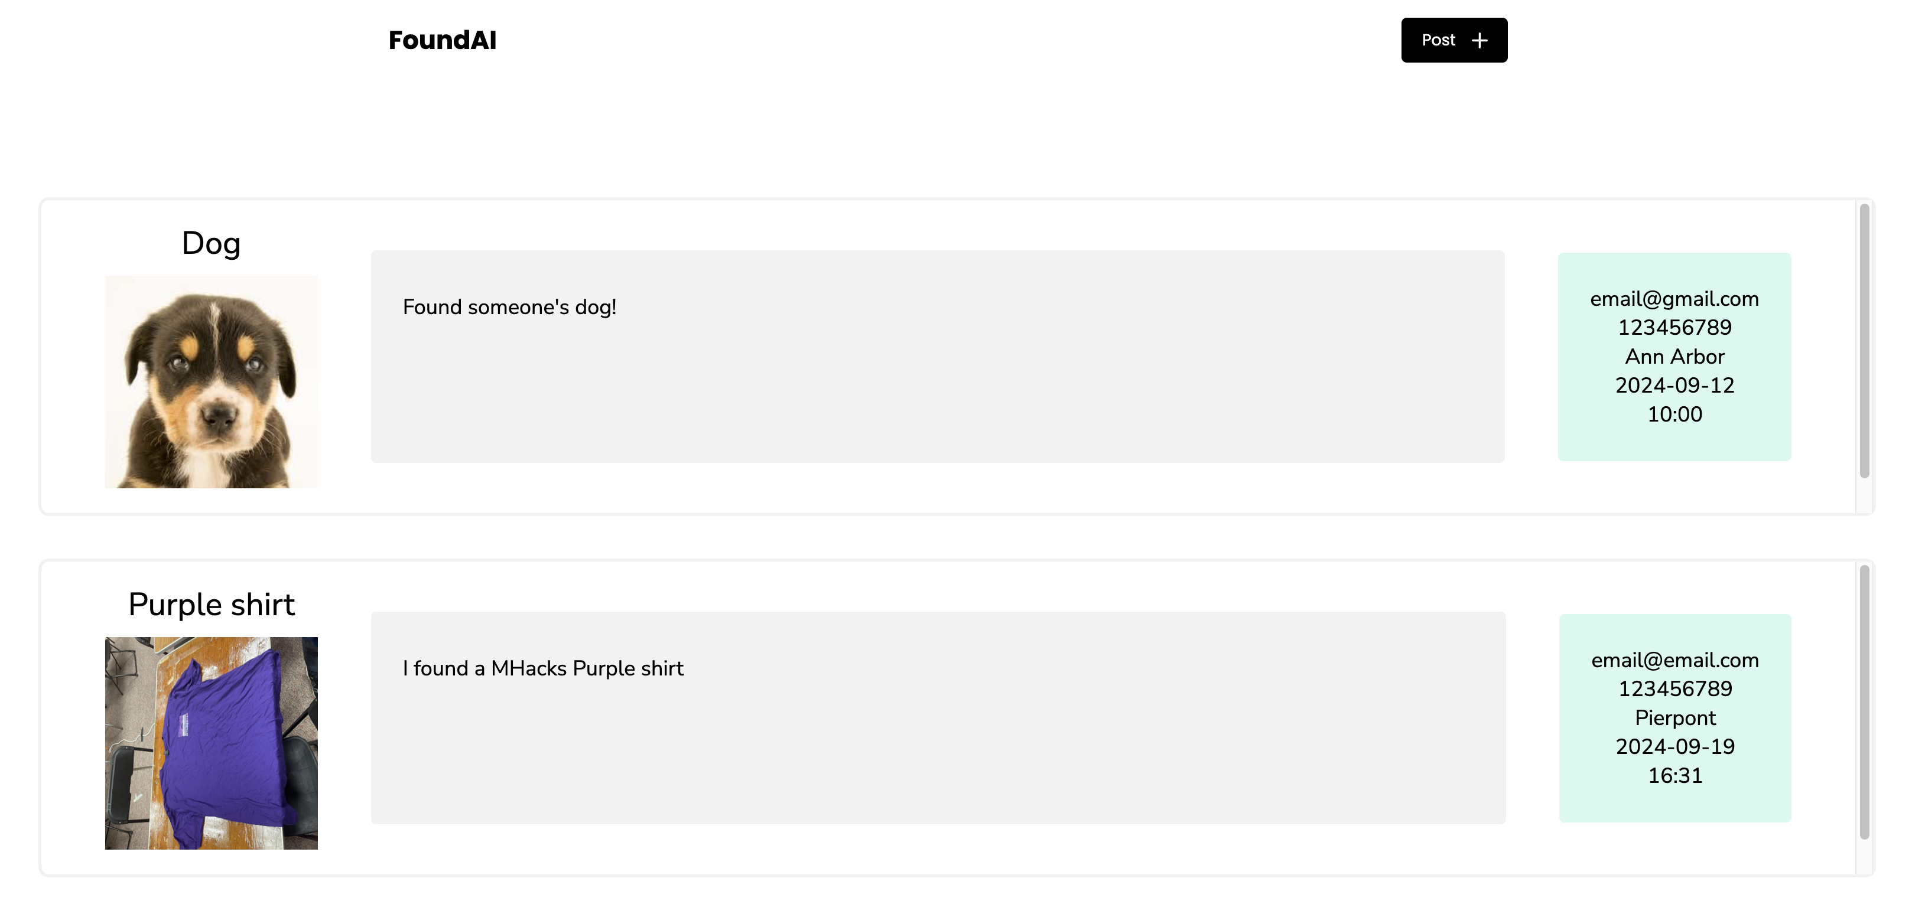Click the Dog post title
Image resolution: width=1925 pixels, height=901 pixels.
pyautogui.click(x=212, y=243)
